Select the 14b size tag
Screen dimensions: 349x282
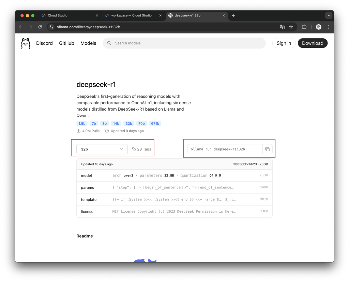point(116,124)
